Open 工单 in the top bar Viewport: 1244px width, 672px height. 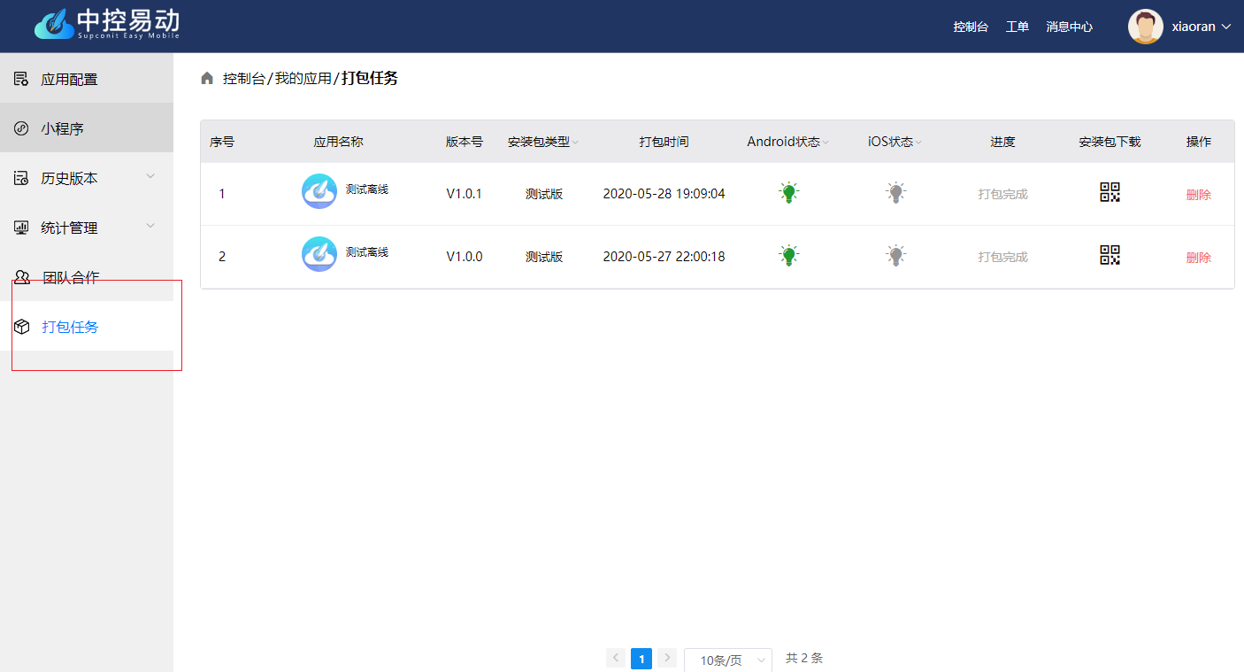point(1017,27)
